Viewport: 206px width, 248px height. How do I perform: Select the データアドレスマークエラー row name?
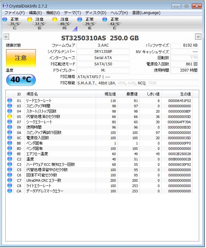45,191
